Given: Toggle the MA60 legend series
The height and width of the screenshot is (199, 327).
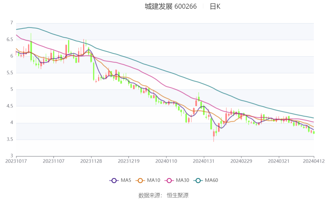Looking at the screenshot, I should coord(206,181).
